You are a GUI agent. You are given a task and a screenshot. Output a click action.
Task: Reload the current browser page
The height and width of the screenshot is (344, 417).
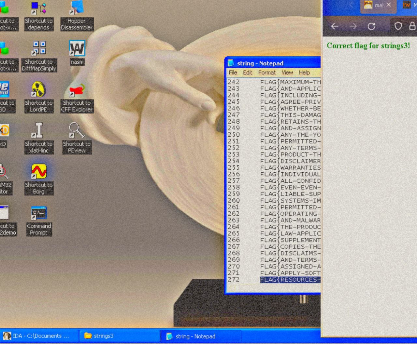(371, 26)
